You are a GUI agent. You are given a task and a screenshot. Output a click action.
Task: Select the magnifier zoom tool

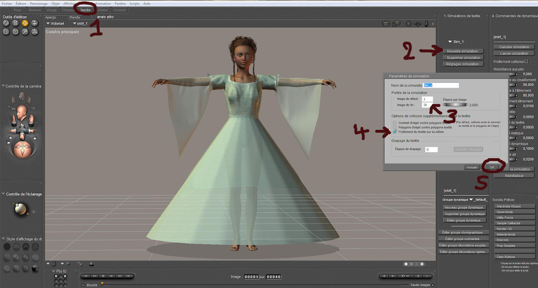[x=25, y=32]
